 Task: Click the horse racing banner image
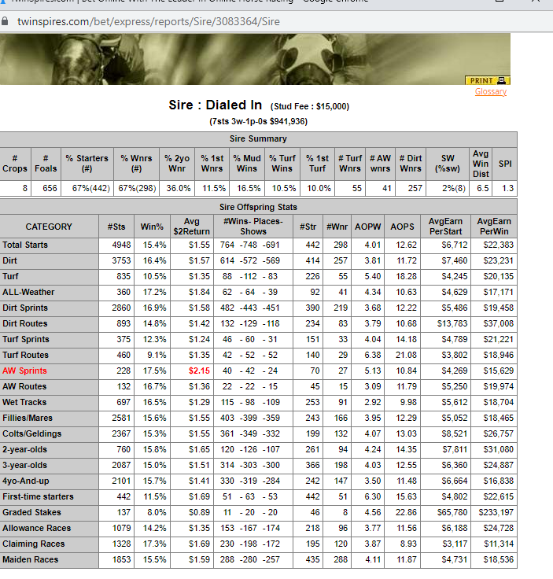pyautogui.click(x=255, y=59)
